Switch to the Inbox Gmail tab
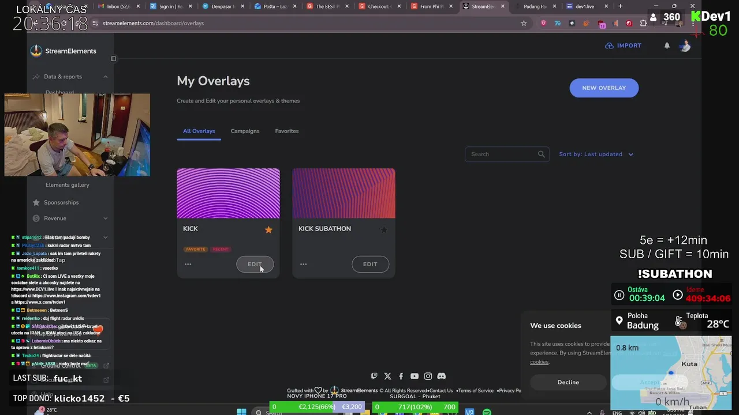The height and width of the screenshot is (415, 739). [x=118, y=6]
